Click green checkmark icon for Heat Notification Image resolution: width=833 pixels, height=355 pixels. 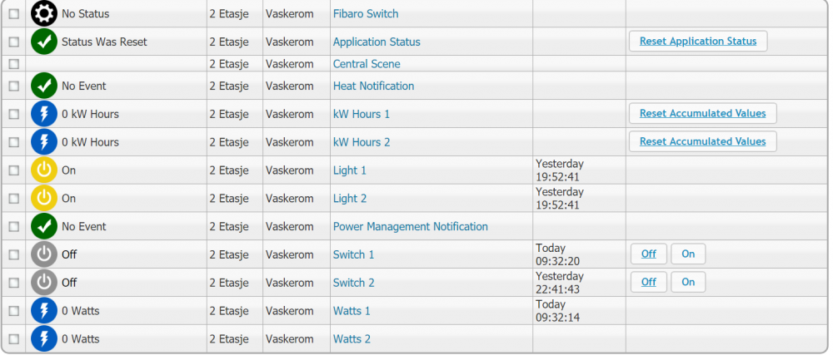[x=43, y=86]
